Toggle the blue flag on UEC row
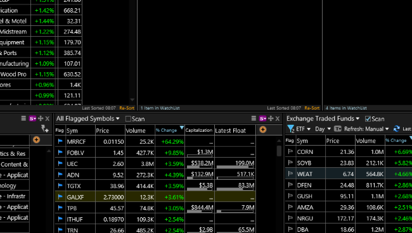This screenshot has height=233, width=412. pos(60,163)
